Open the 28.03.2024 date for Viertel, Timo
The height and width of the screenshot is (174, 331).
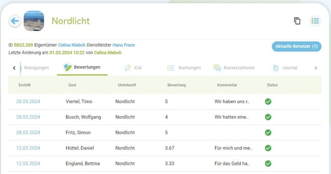(x=28, y=102)
